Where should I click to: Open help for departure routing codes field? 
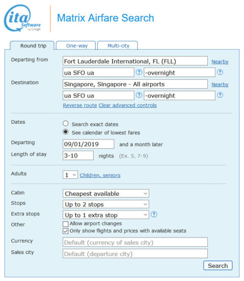point(139,72)
